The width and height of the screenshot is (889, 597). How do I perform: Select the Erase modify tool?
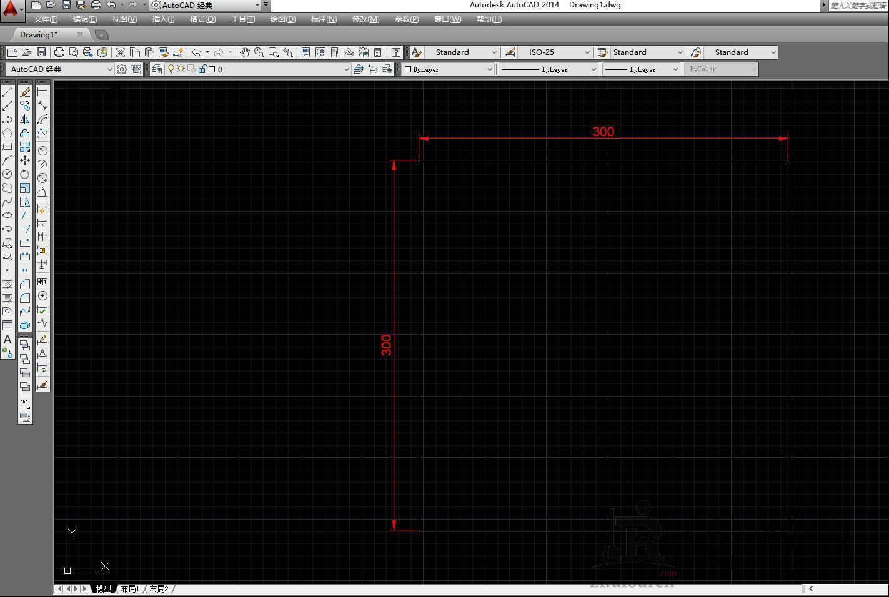coord(25,92)
